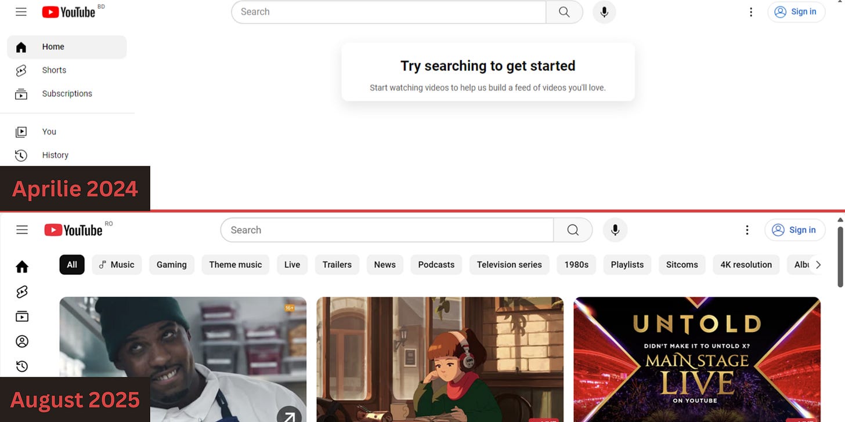
Task: Select the Television series filter chip
Action: [x=510, y=265]
